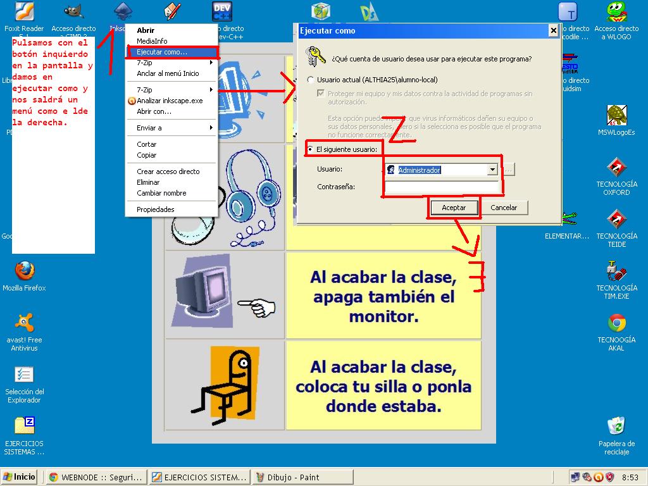Image resolution: width=648 pixels, height=486 pixels.
Task: Choose 'Ejecutar como...' in context menu
Action: pos(162,52)
